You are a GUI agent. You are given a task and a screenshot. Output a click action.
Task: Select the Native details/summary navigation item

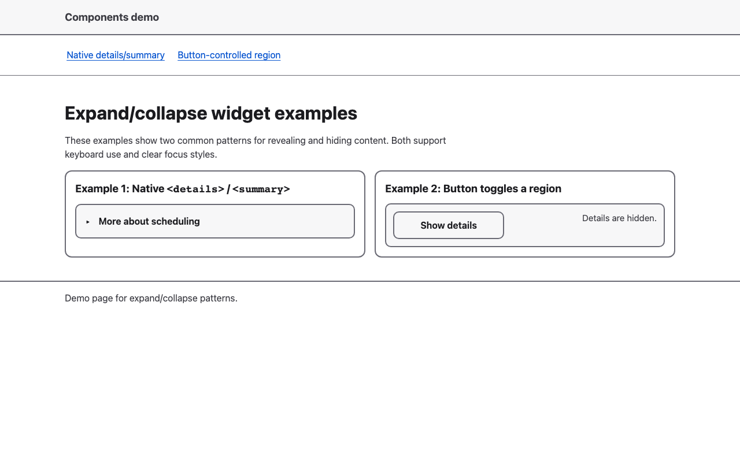click(x=115, y=55)
